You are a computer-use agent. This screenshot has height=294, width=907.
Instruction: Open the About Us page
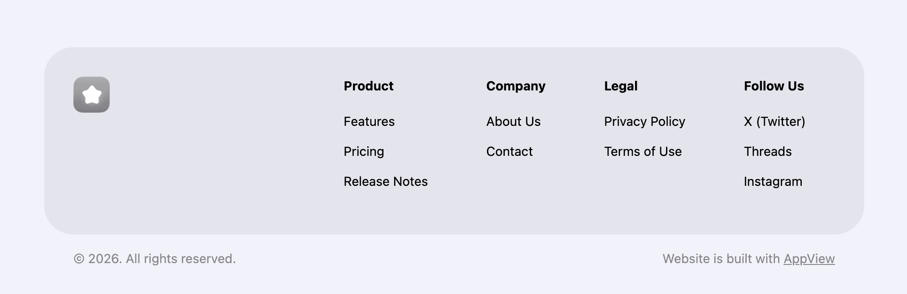click(513, 121)
